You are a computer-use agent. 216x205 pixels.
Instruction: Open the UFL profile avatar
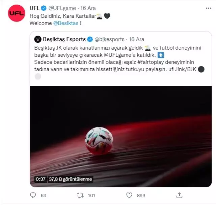click(17, 13)
